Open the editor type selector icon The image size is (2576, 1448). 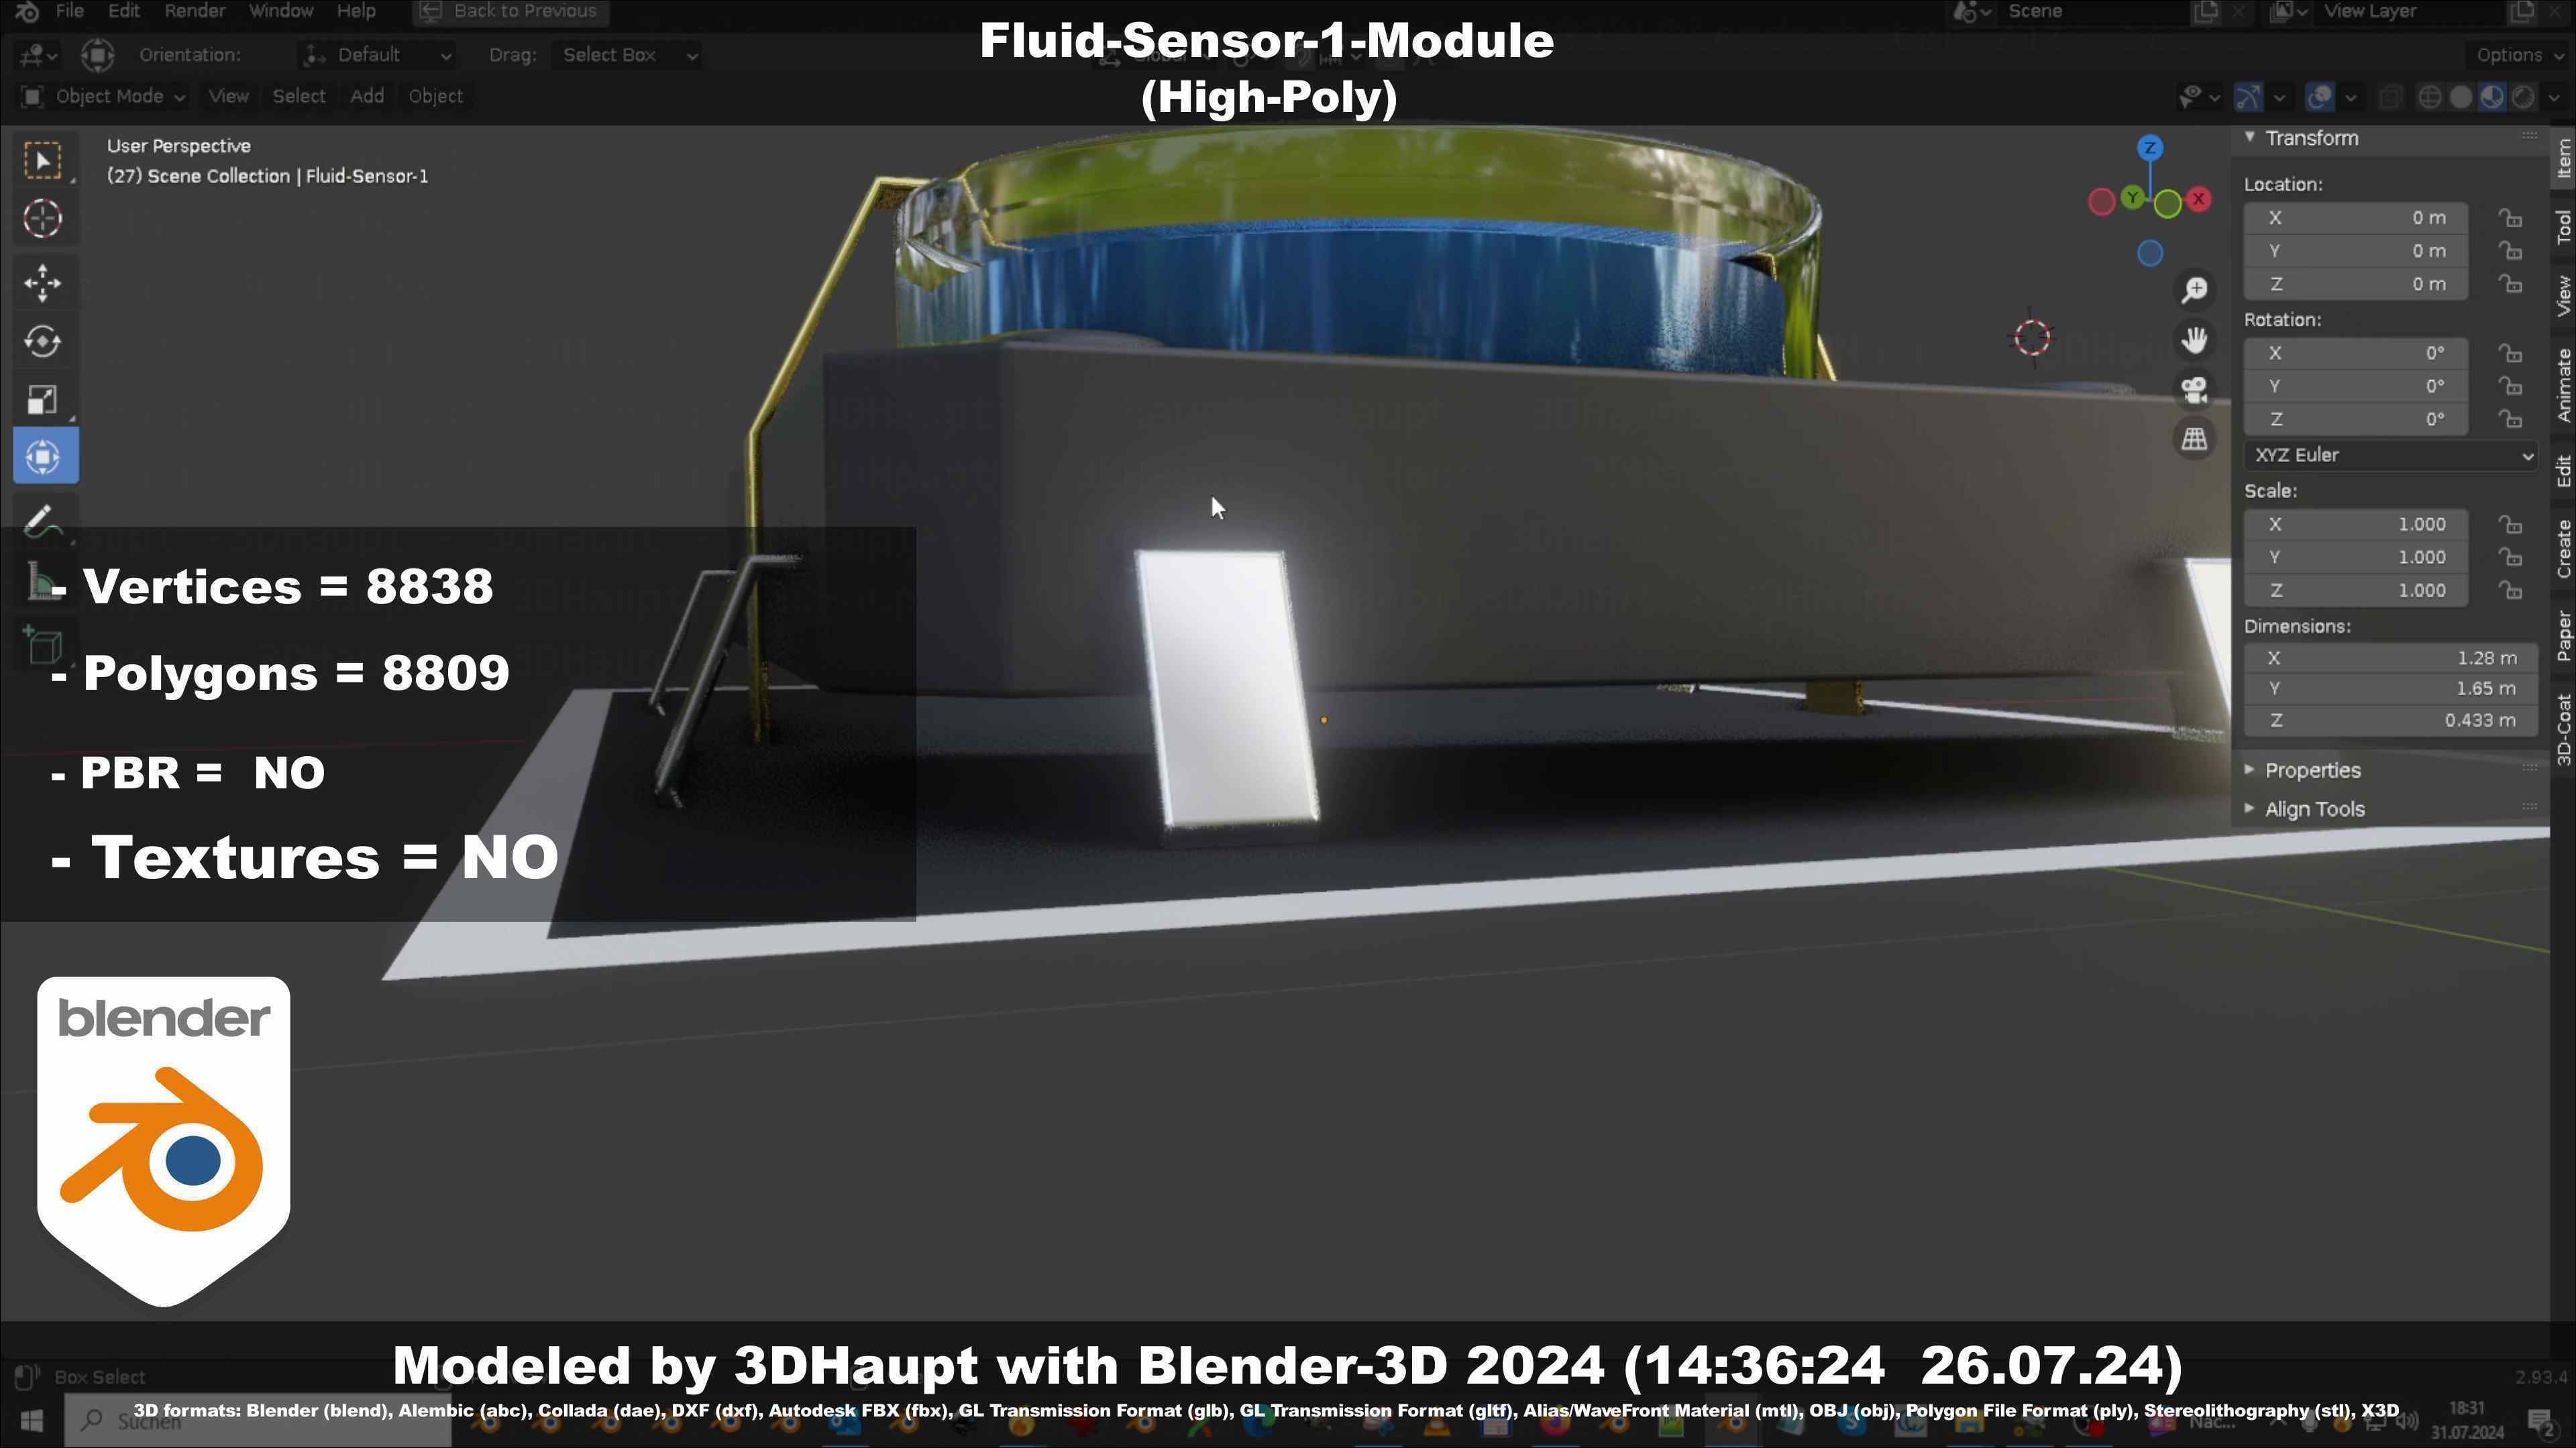click(x=37, y=55)
